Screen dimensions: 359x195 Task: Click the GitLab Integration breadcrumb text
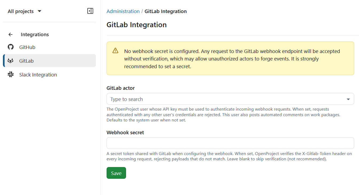click(166, 11)
